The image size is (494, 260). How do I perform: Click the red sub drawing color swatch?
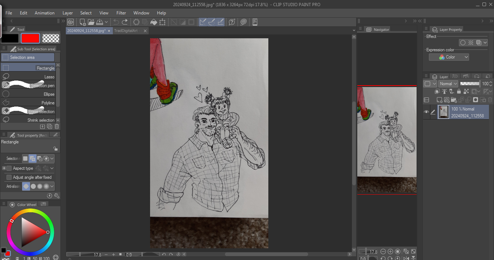click(30, 38)
